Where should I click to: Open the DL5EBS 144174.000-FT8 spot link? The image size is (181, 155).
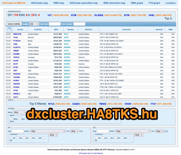108,15
